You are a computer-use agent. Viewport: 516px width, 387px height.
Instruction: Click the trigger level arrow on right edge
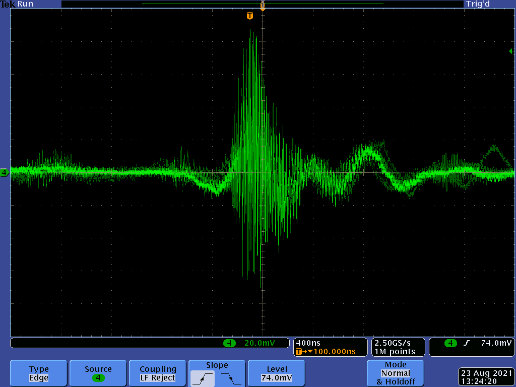pyautogui.click(x=511, y=51)
